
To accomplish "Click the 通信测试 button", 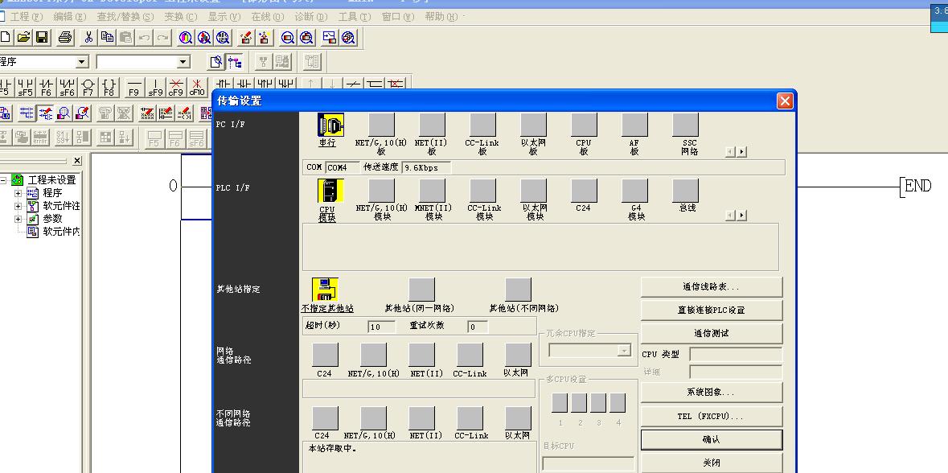I will click(x=711, y=333).
